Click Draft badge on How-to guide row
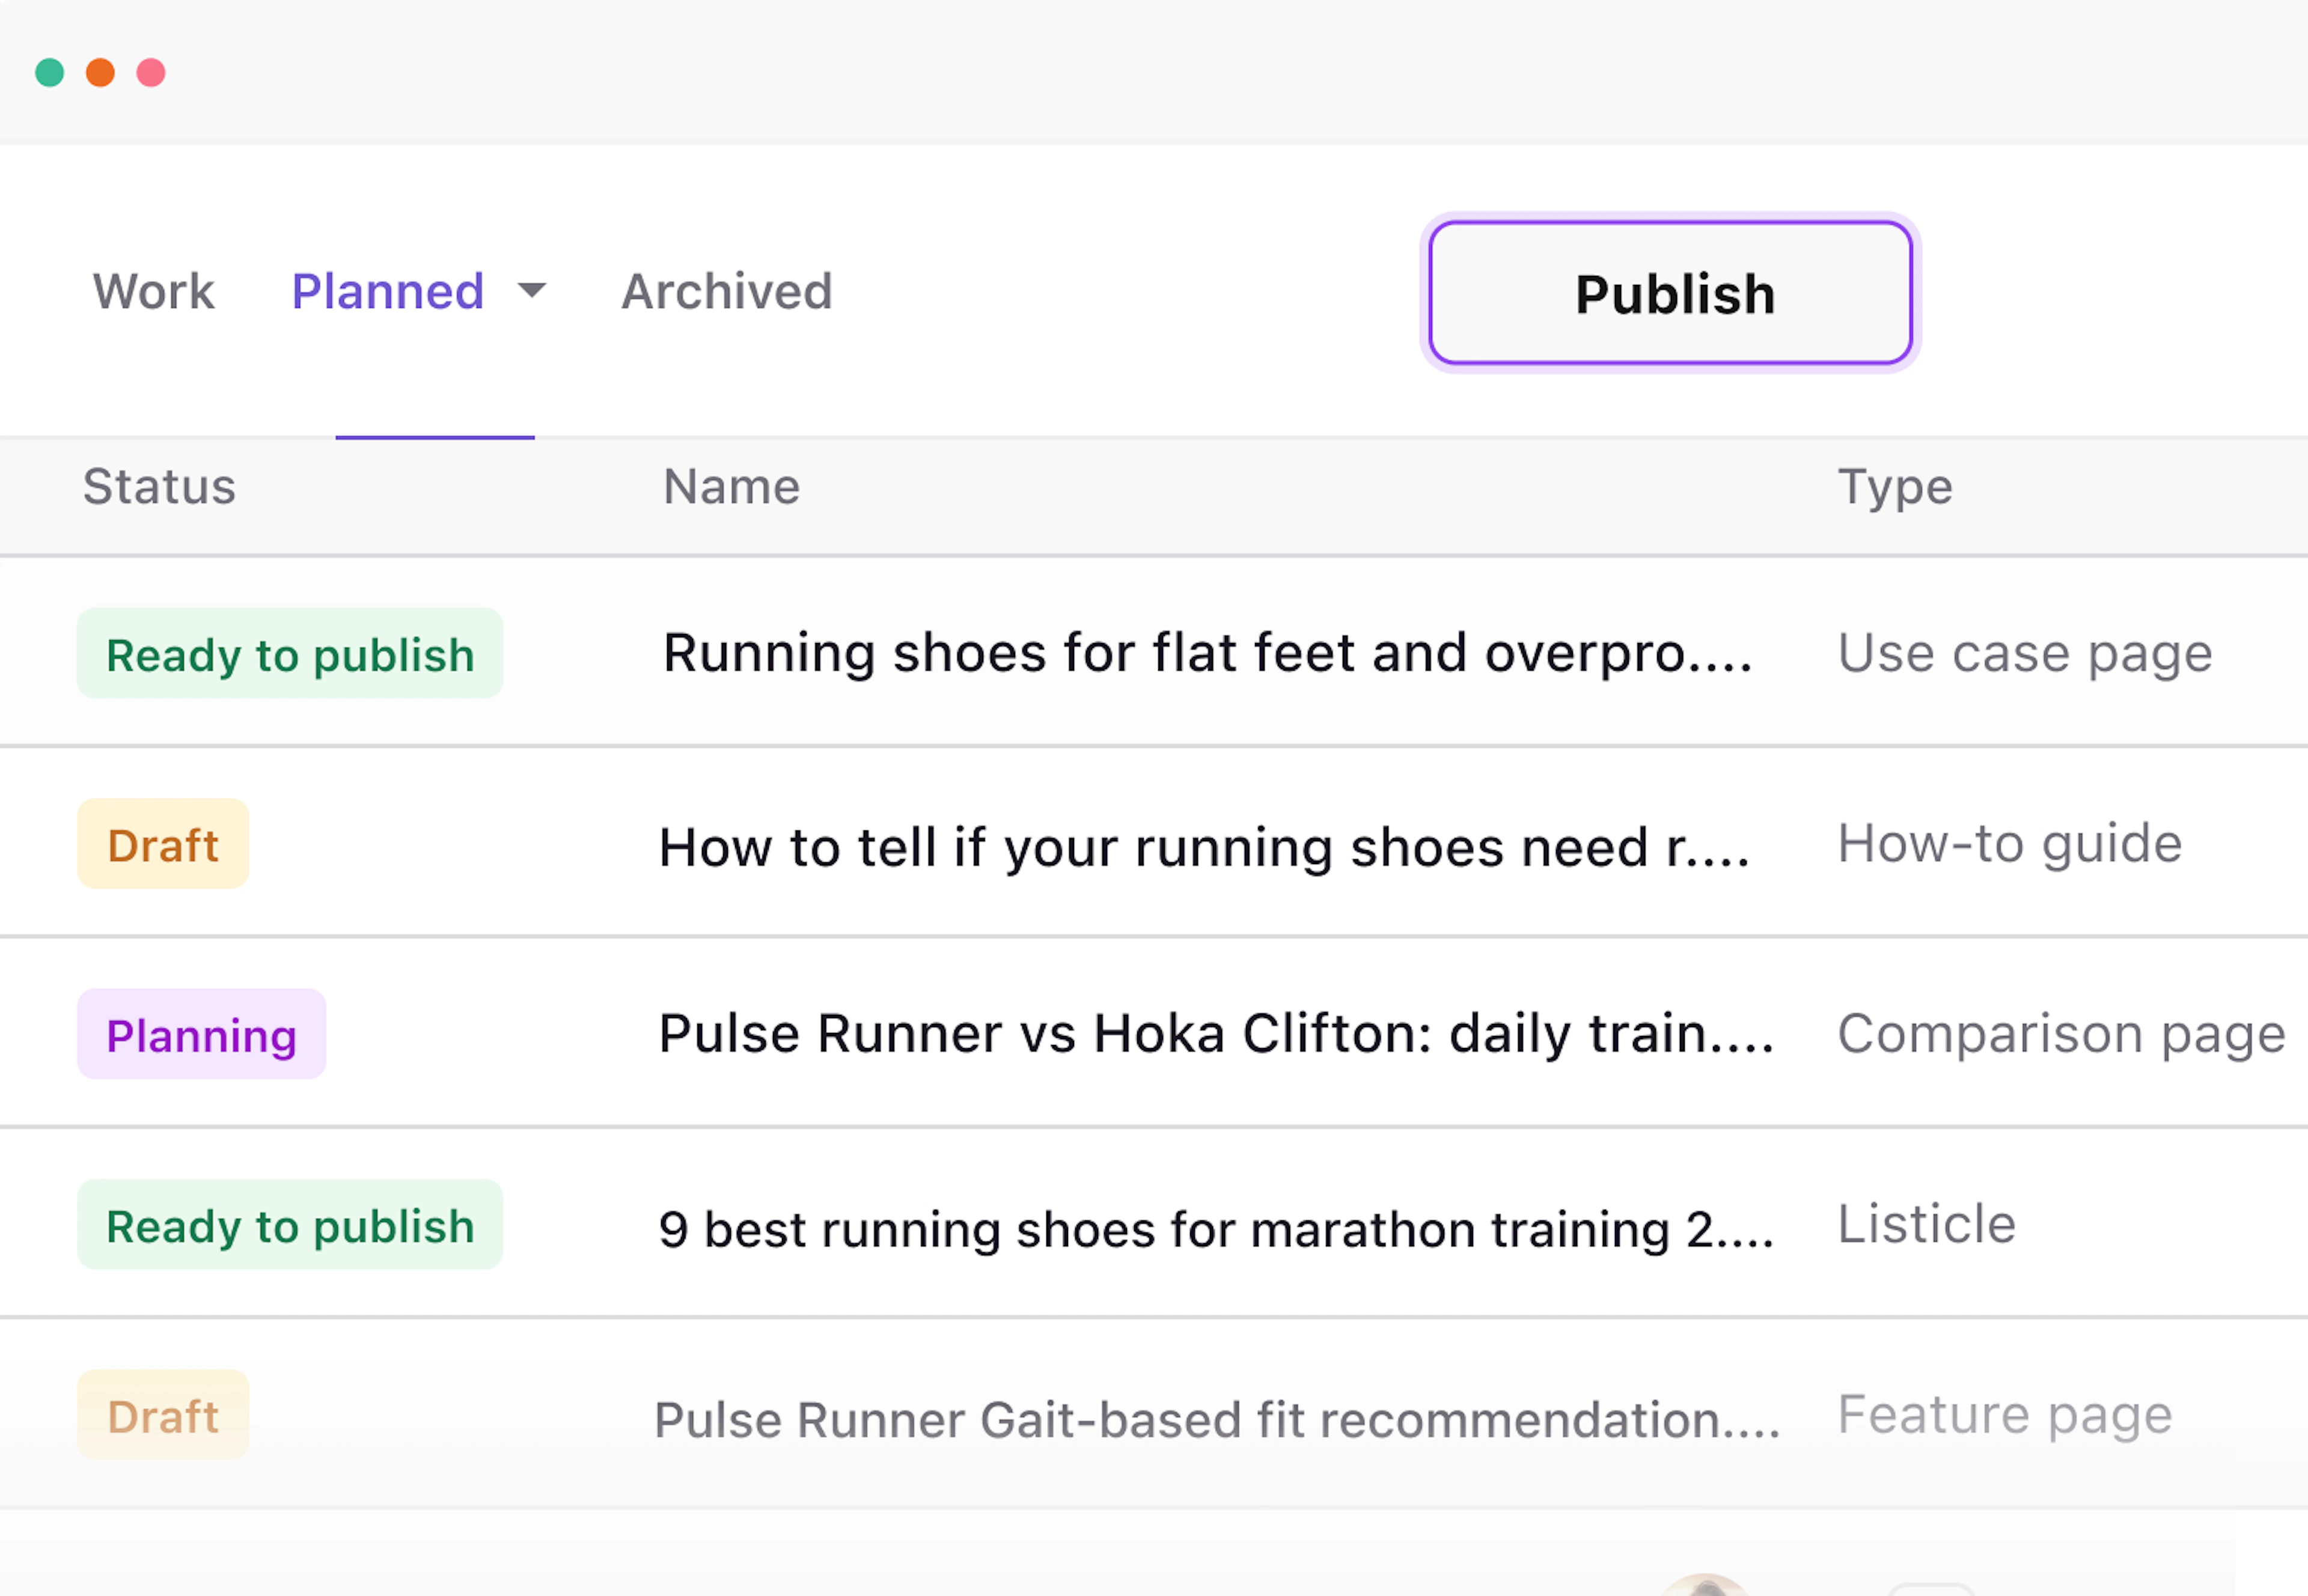Screen dimensions: 2308x1596 click(163, 843)
